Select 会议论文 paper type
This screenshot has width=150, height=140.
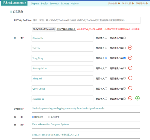(49, 117)
